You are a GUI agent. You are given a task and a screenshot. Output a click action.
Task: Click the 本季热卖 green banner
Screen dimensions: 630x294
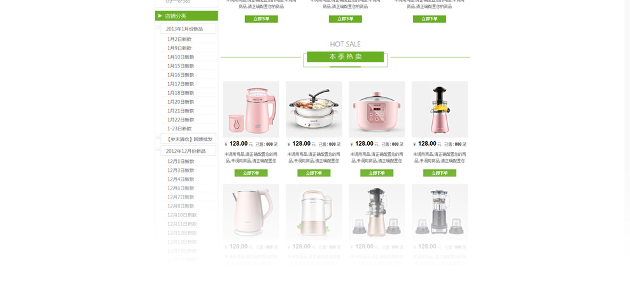[345, 57]
